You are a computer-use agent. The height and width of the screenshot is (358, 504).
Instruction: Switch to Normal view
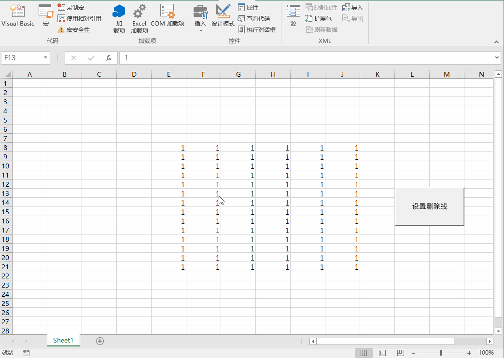(x=364, y=353)
